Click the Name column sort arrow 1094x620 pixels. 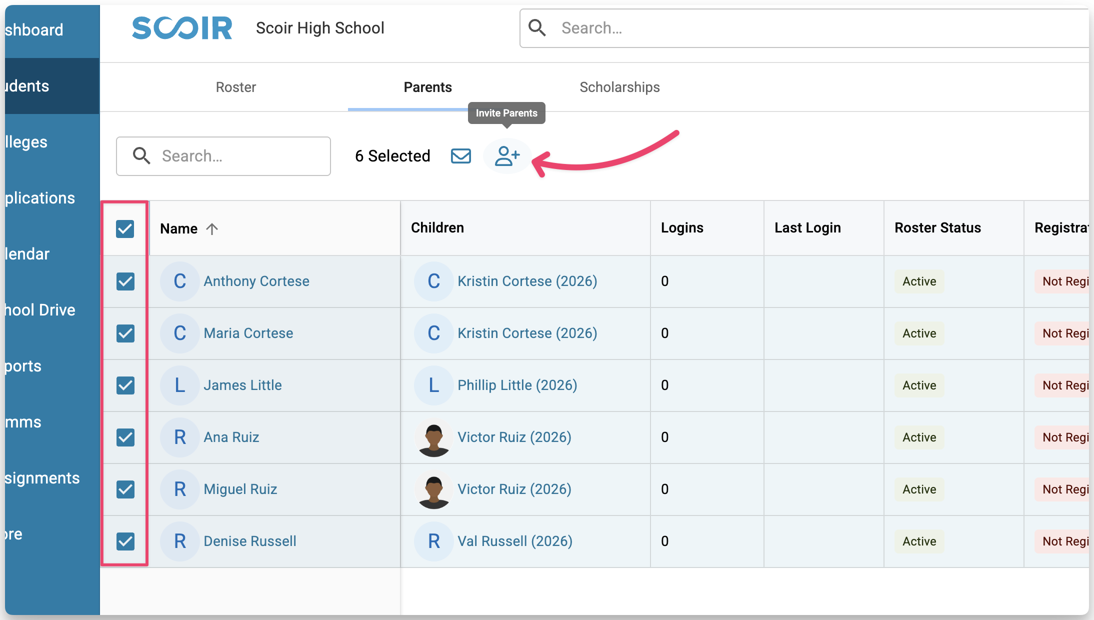[212, 229]
